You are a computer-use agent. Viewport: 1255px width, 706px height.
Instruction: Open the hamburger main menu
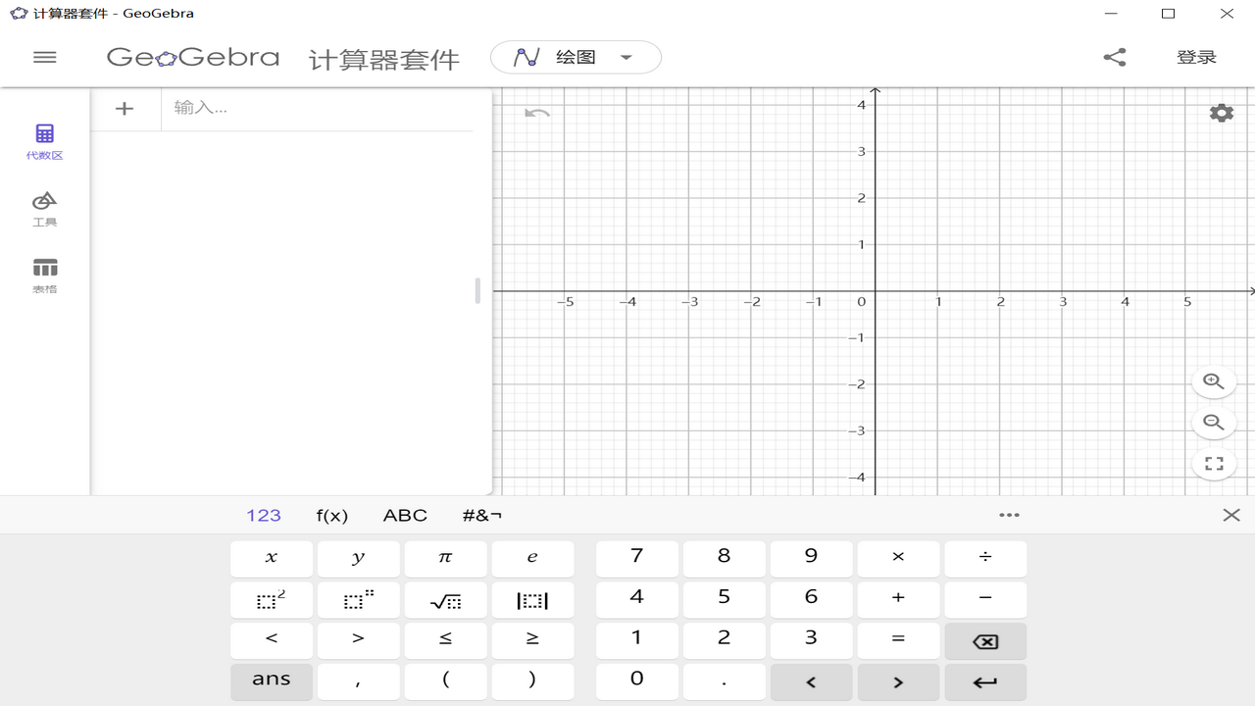44,57
